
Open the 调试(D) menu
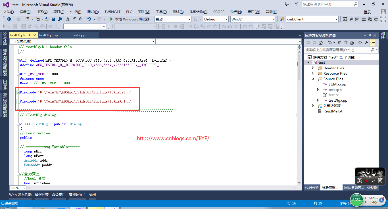(93, 12)
